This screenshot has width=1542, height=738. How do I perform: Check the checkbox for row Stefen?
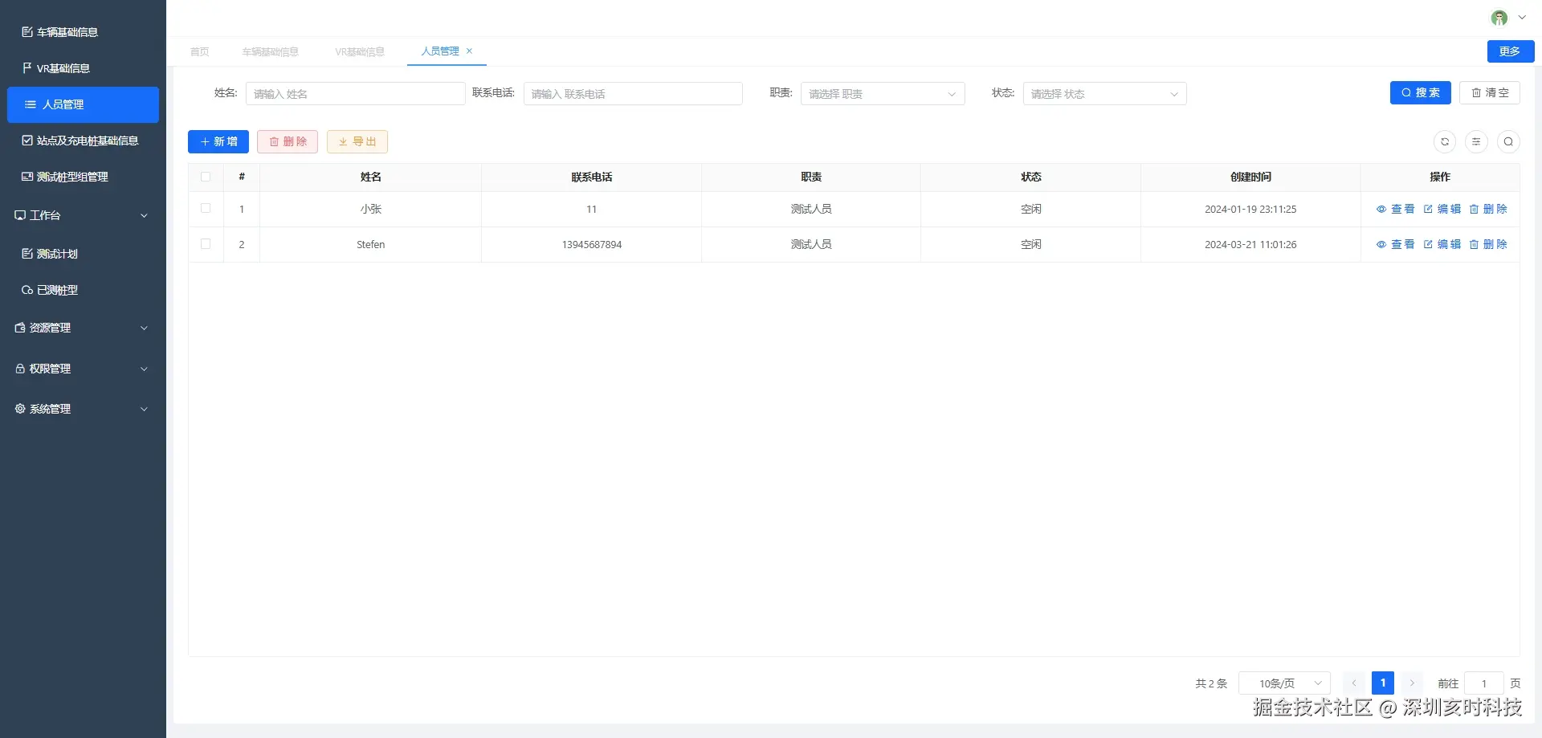click(x=206, y=244)
